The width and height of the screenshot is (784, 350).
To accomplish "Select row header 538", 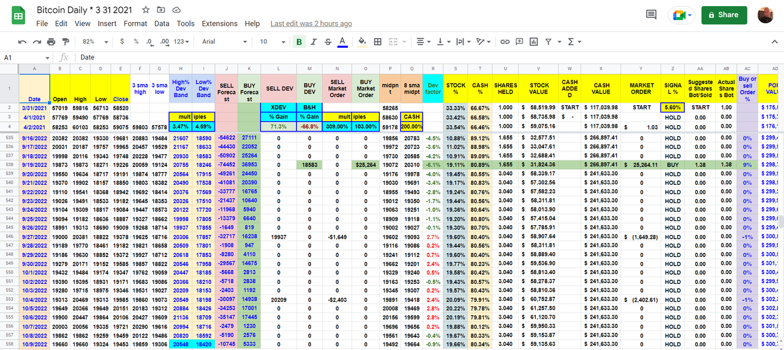I will pos(9,165).
